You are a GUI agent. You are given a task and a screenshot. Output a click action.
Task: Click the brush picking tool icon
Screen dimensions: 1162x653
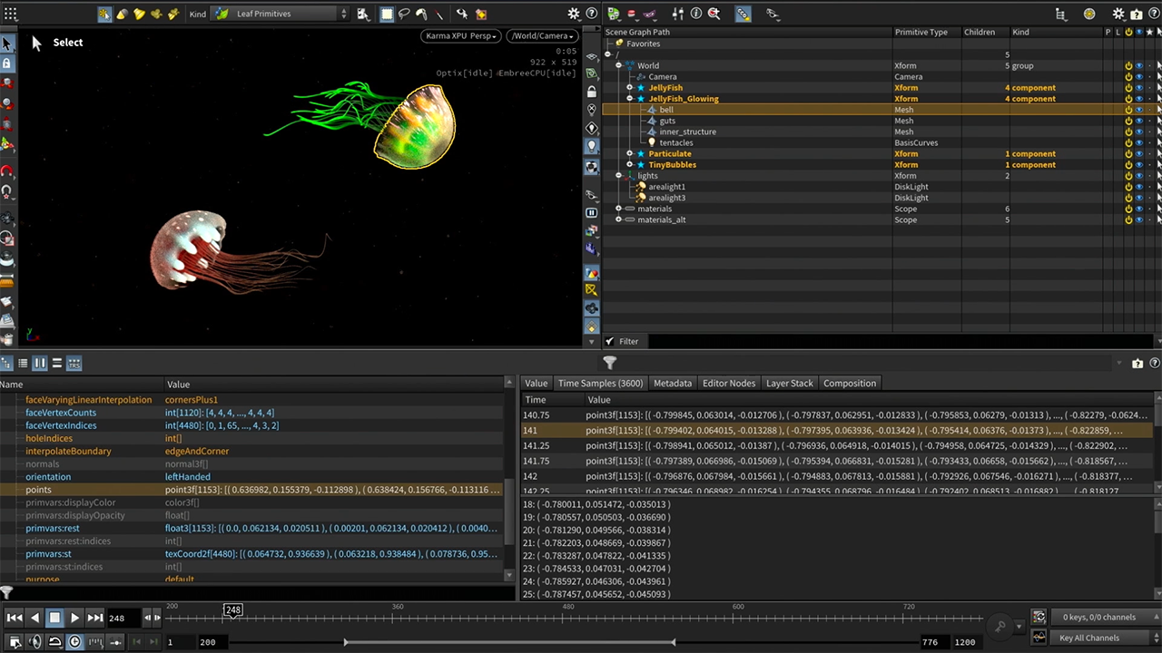421,14
